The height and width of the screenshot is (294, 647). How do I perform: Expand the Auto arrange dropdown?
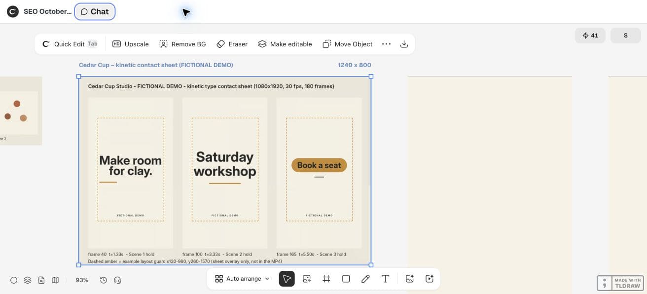click(243, 279)
